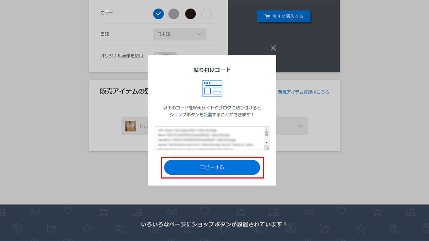Click the 貼り付けコード dialog heading
Screen dimensions: 429x241
[x=212, y=70]
